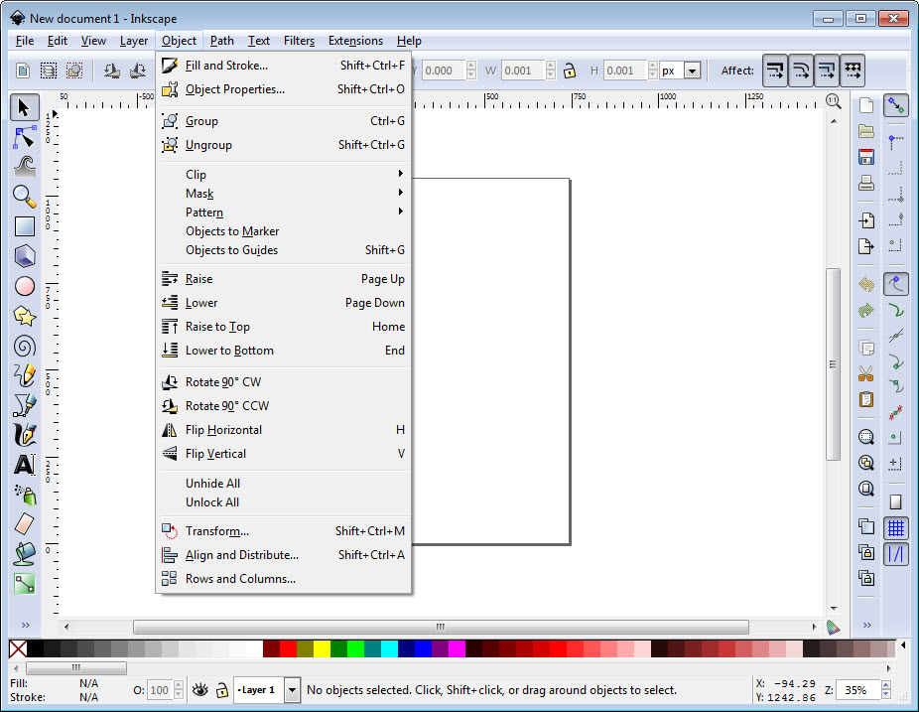Image resolution: width=919 pixels, height=712 pixels.
Task: Toggle the width-height lock ratio
Action: pyautogui.click(x=569, y=71)
